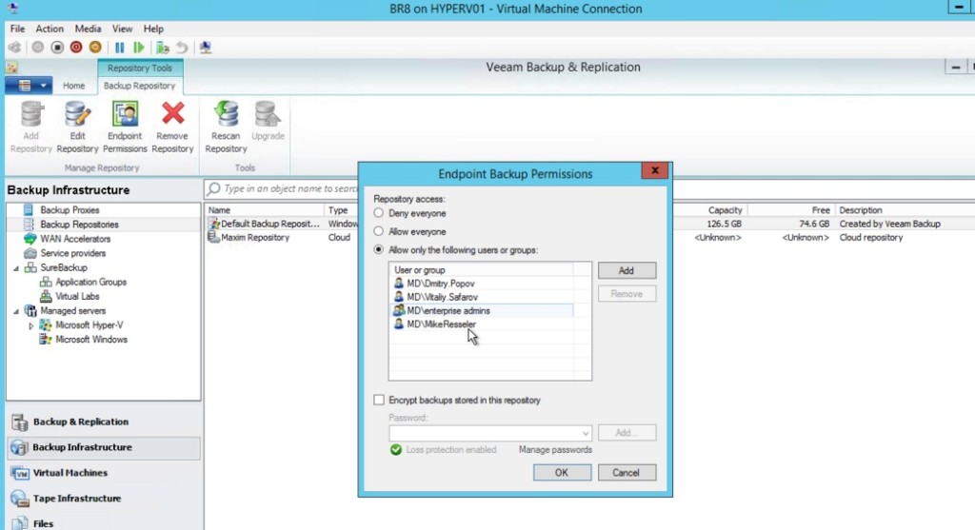Click the green Resume icon in VM toolbar
Screen dimensions: 975x530
pos(139,48)
